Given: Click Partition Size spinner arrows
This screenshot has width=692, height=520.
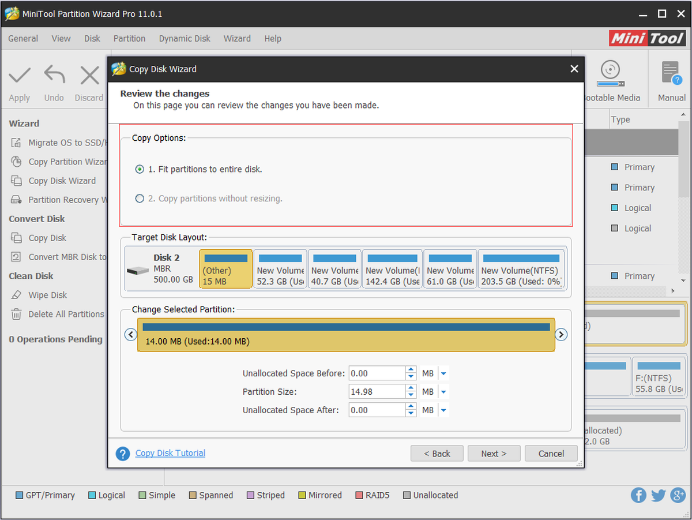Looking at the screenshot, I should [411, 392].
